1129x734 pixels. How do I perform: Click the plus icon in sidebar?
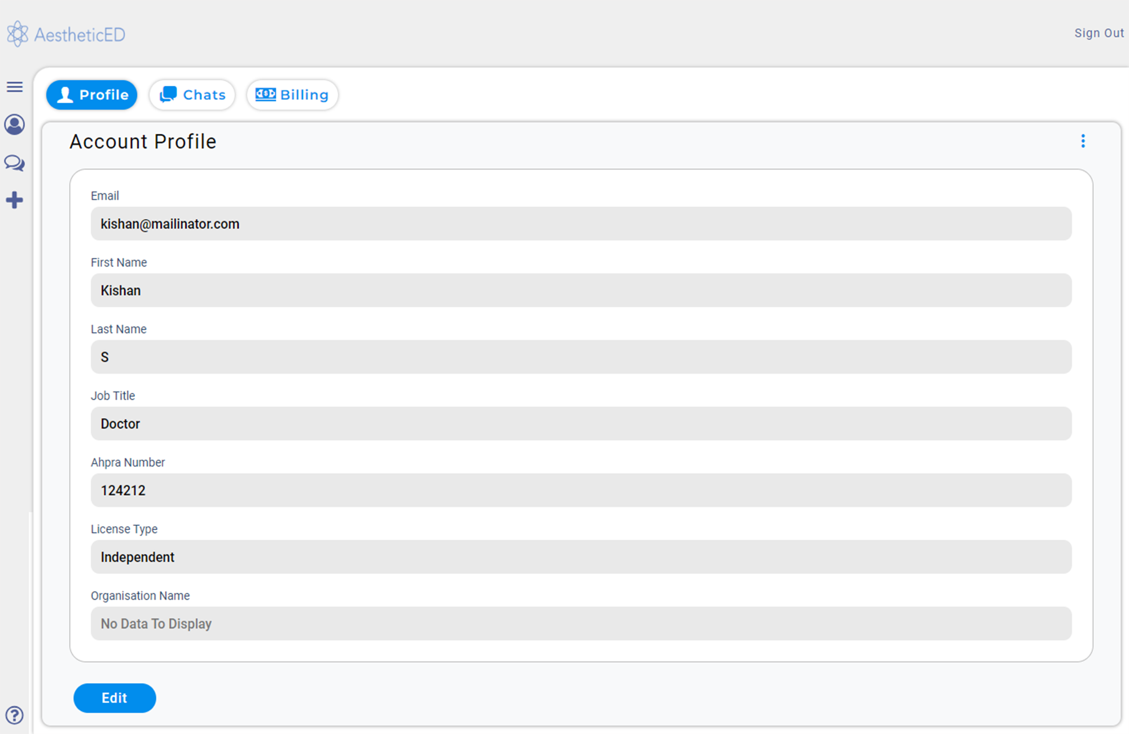point(15,200)
